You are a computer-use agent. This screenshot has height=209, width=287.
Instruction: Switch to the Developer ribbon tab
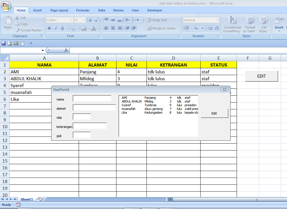[155, 10]
